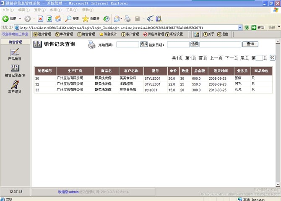Viewport: 281px width, 201px height.
Task: Open the 供应商管理 menu
Action: (x=154, y=34)
